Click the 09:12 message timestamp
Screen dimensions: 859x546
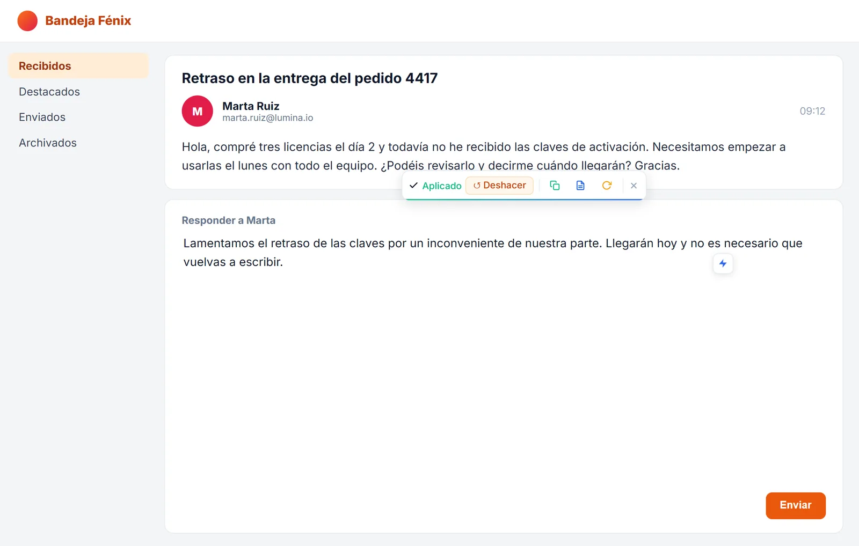pos(812,111)
